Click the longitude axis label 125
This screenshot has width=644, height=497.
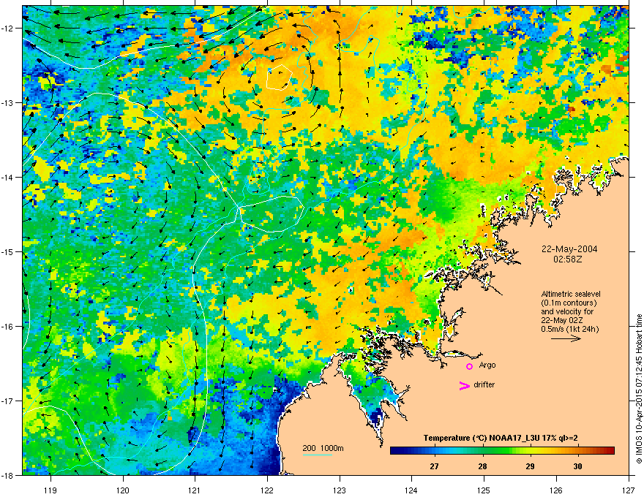tap(484, 490)
